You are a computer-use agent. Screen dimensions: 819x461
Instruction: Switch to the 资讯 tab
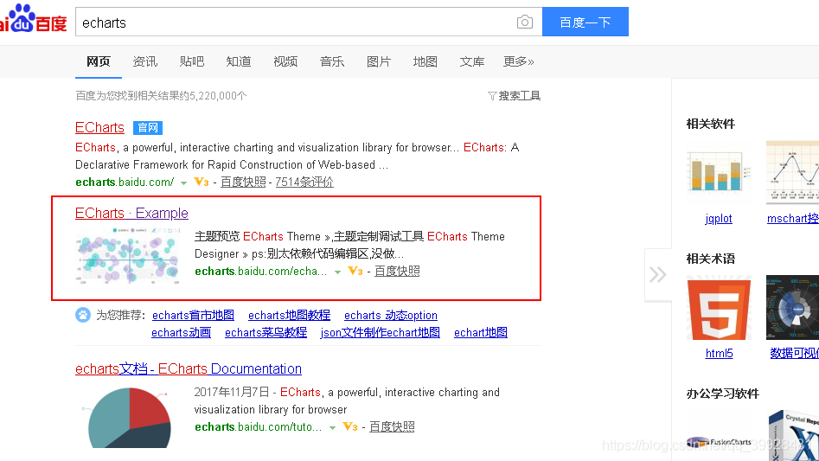coord(144,61)
